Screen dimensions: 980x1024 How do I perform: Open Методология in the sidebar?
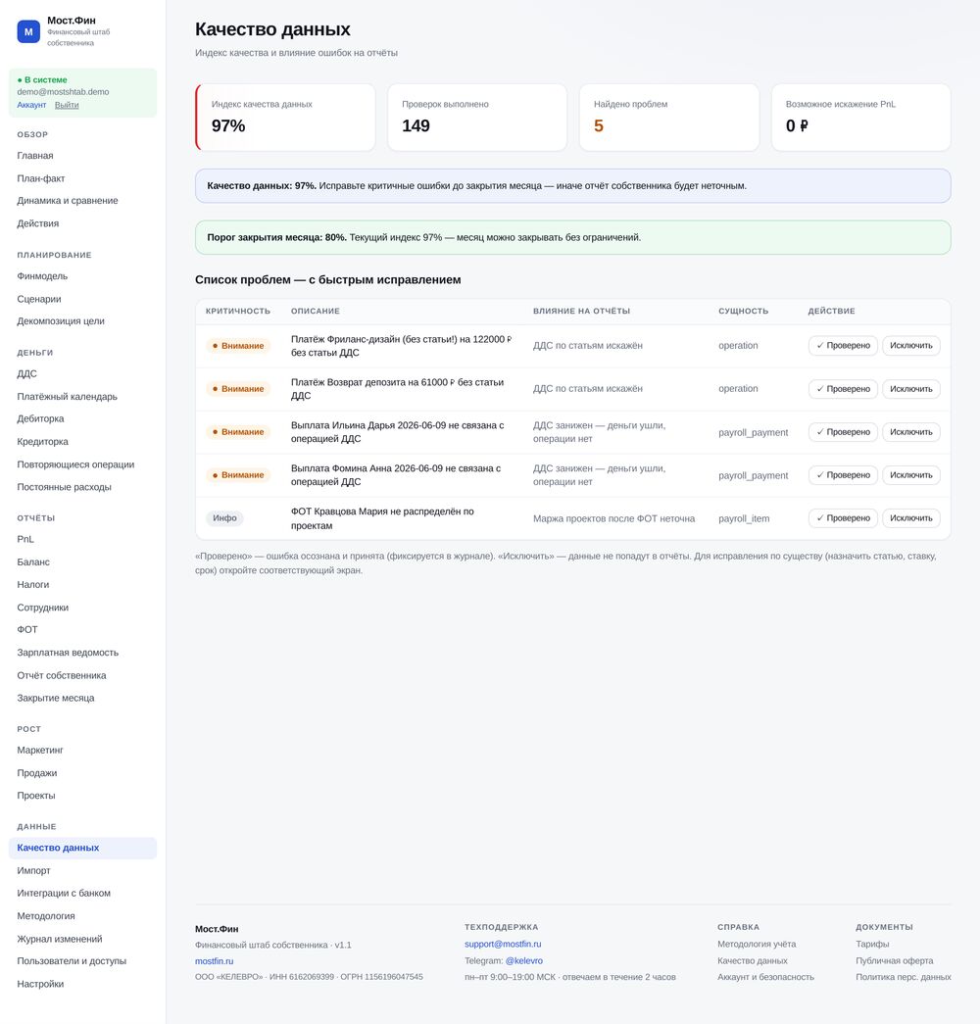point(46,916)
